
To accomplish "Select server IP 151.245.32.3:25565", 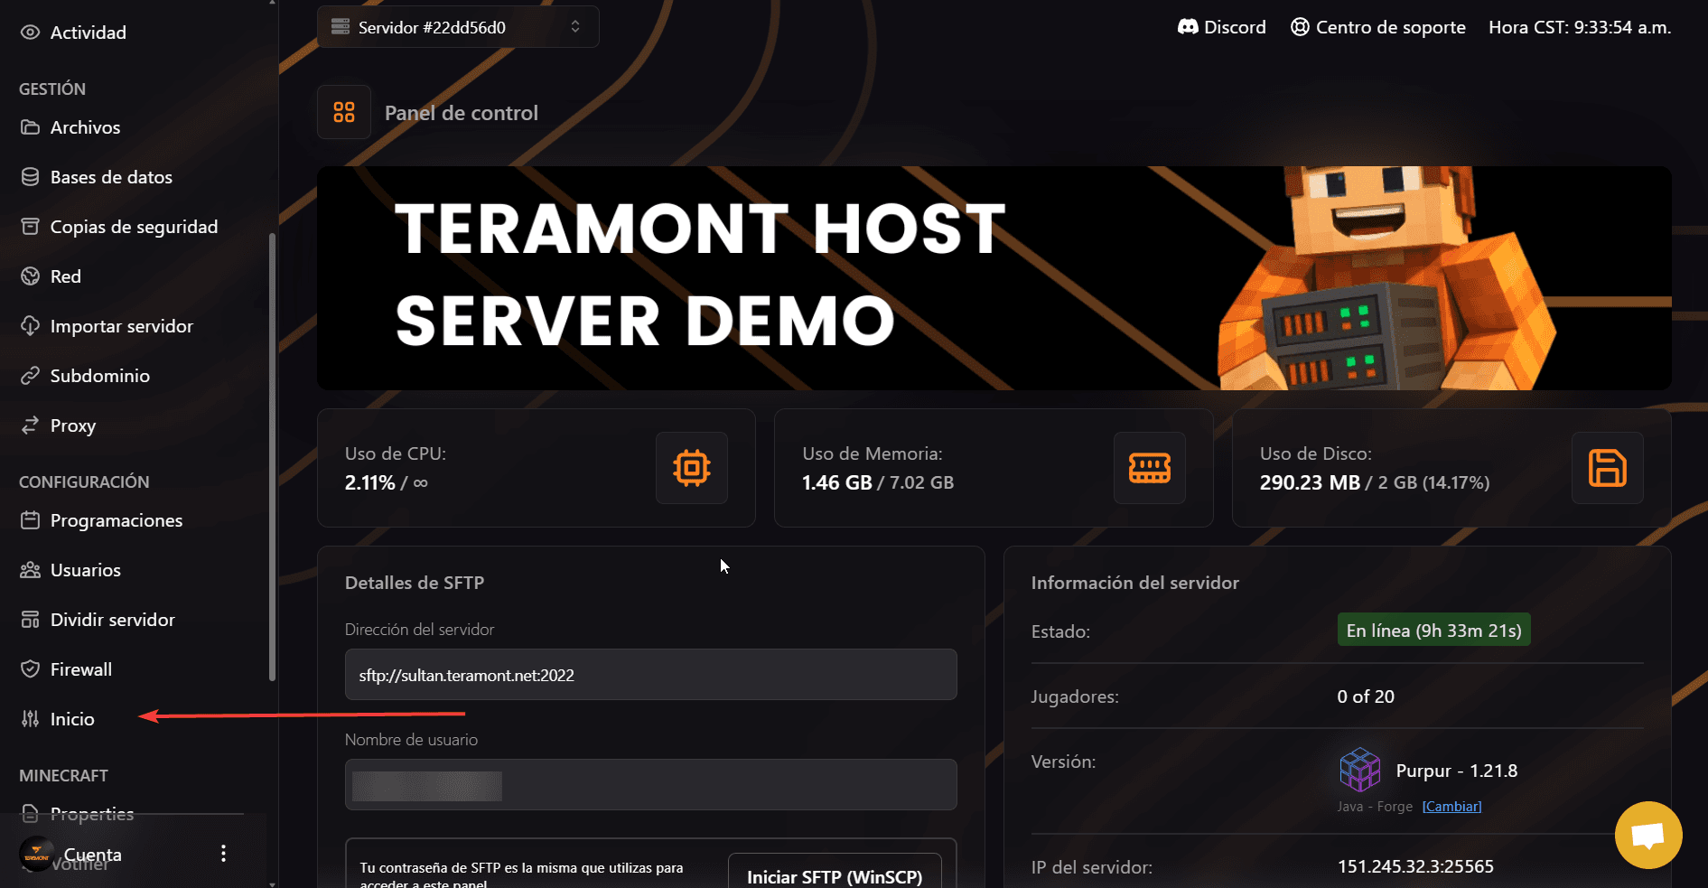I will pos(1415,866).
